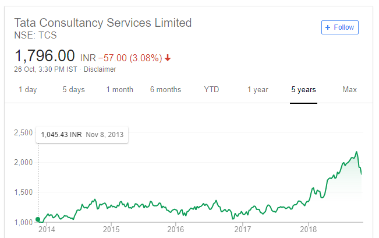Switch to the 1 day tab
This screenshot has width=379, height=238.
click(x=28, y=90)
